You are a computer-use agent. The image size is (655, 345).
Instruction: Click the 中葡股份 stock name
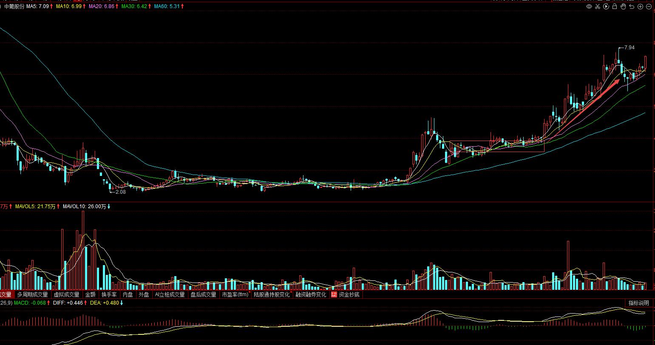point(14,7)
